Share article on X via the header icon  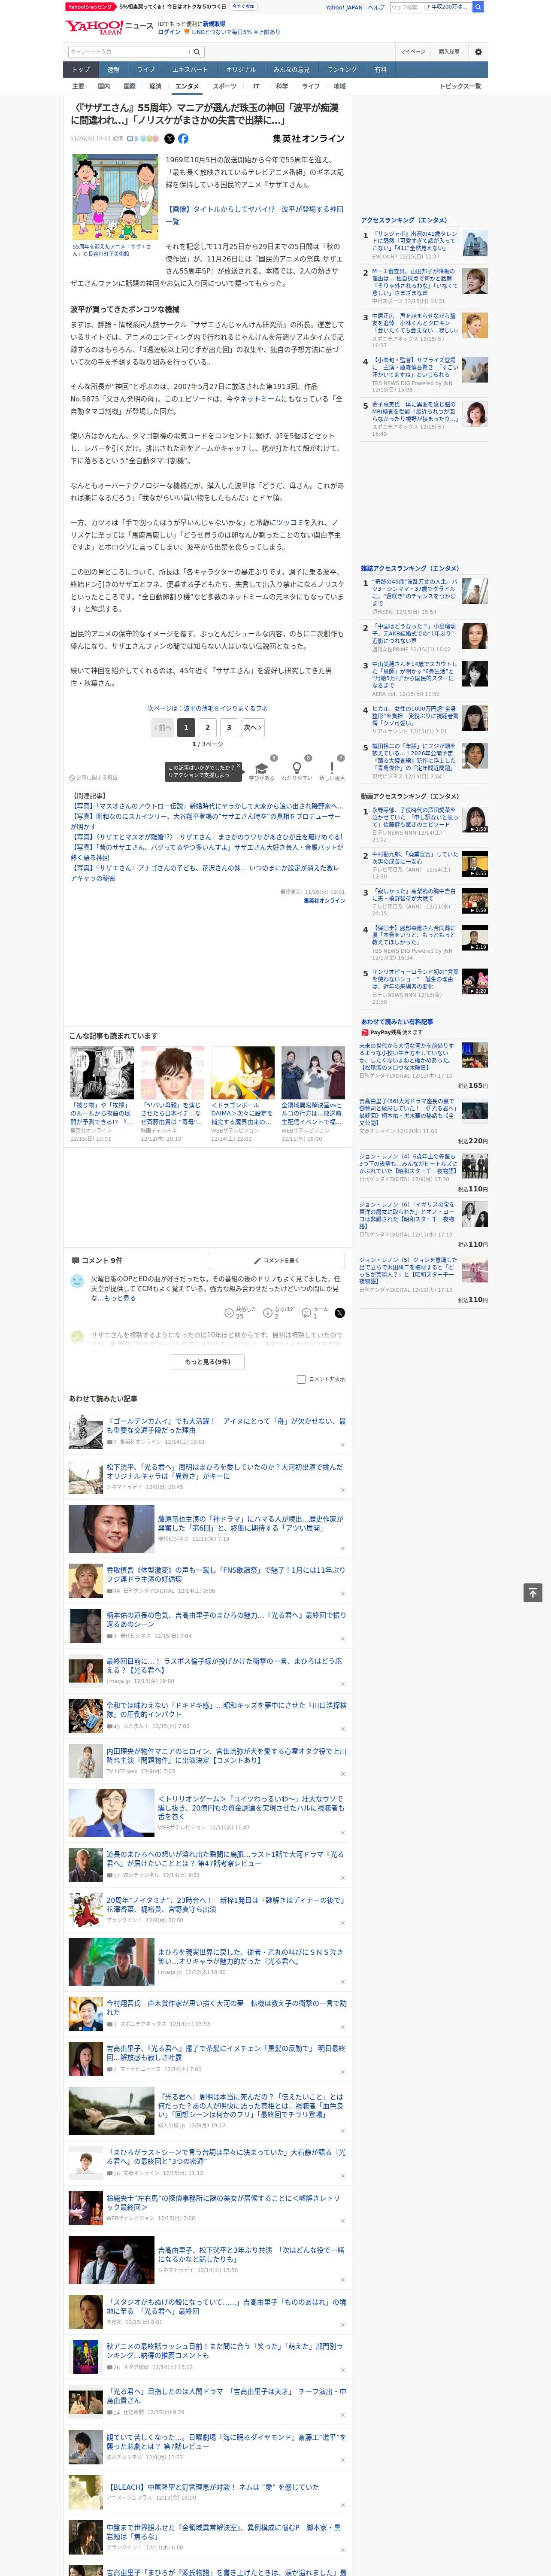tap(169, 139)
